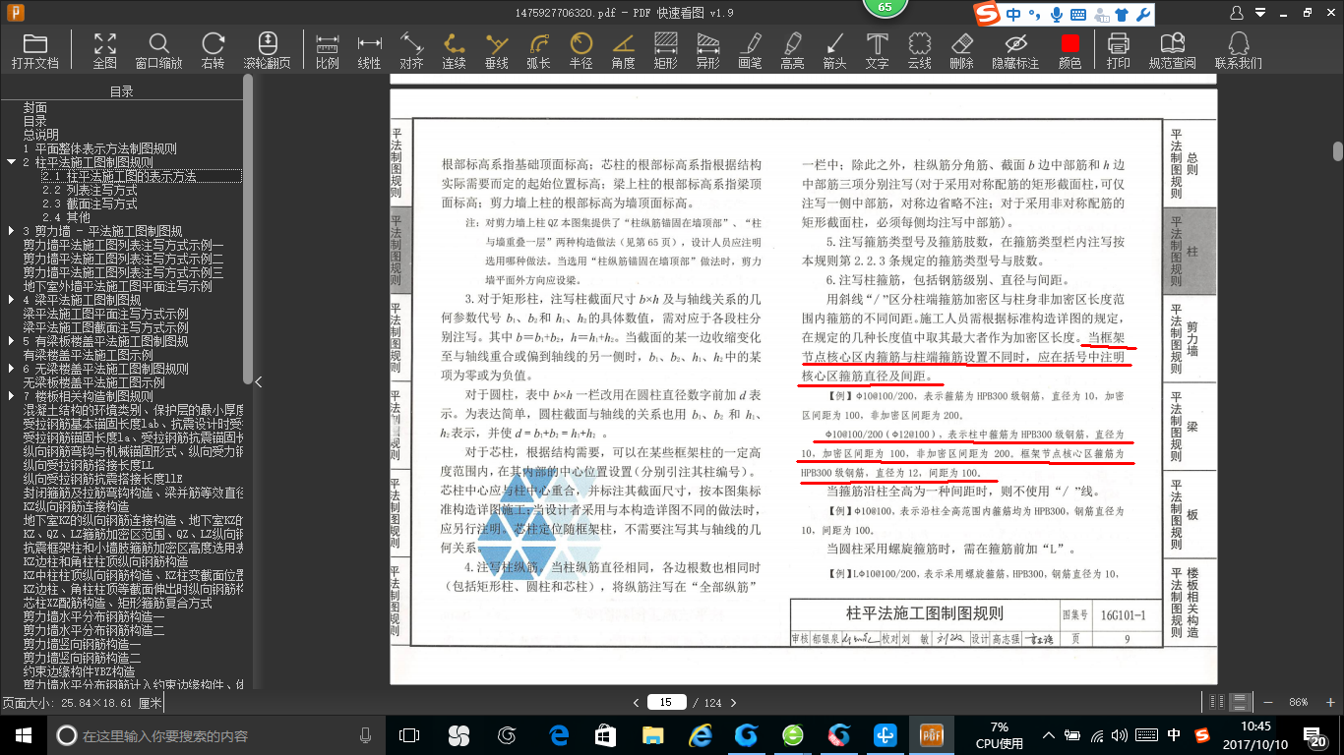Select the 高亮 highlighter tool
This screenshot has height=755, width=1344.
pyautogui.click(x=792, y=51)
